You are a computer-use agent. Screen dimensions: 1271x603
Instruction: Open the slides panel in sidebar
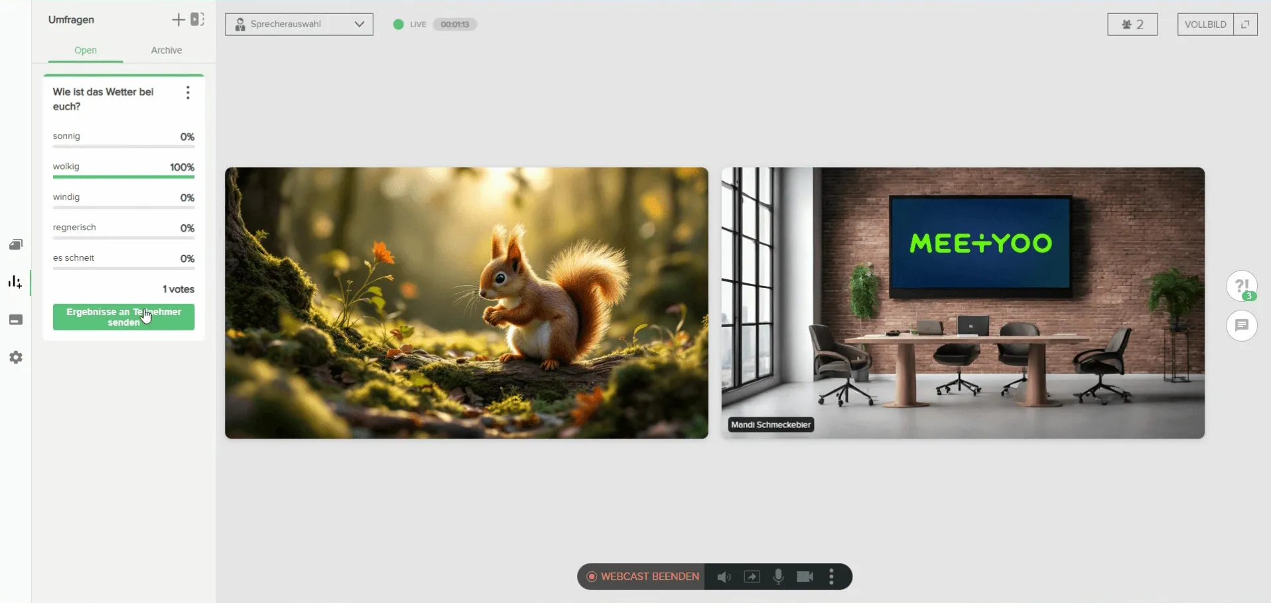(16, 245)
